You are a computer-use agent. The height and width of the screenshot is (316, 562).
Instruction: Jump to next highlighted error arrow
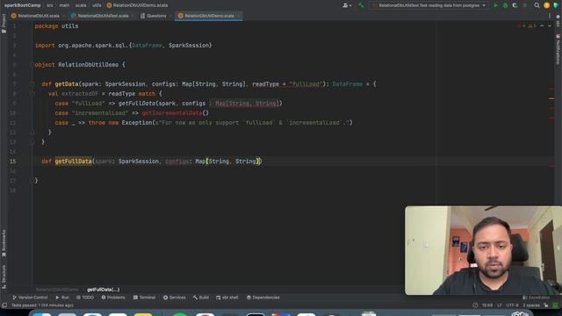pos(550,25)
